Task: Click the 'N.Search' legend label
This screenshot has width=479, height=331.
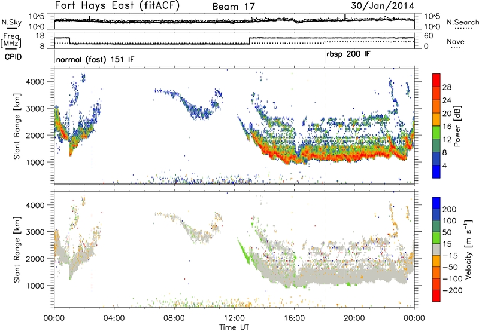Action: click(462, 22)
